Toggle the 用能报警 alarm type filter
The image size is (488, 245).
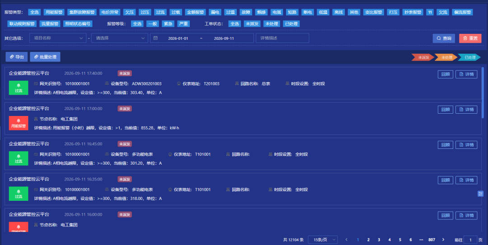click(x=54, y=12)
